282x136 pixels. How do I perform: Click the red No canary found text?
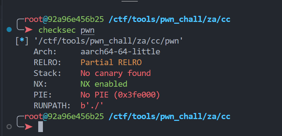pos(116,73)
